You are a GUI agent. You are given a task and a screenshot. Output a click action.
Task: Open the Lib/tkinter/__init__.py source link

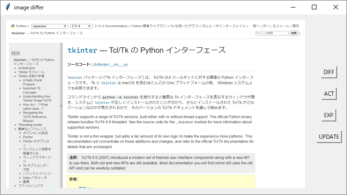[110, 65]
